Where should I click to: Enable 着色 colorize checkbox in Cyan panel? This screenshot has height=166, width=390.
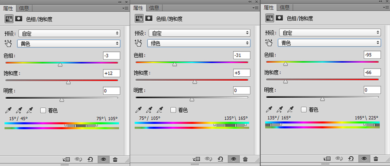(304, 110)
